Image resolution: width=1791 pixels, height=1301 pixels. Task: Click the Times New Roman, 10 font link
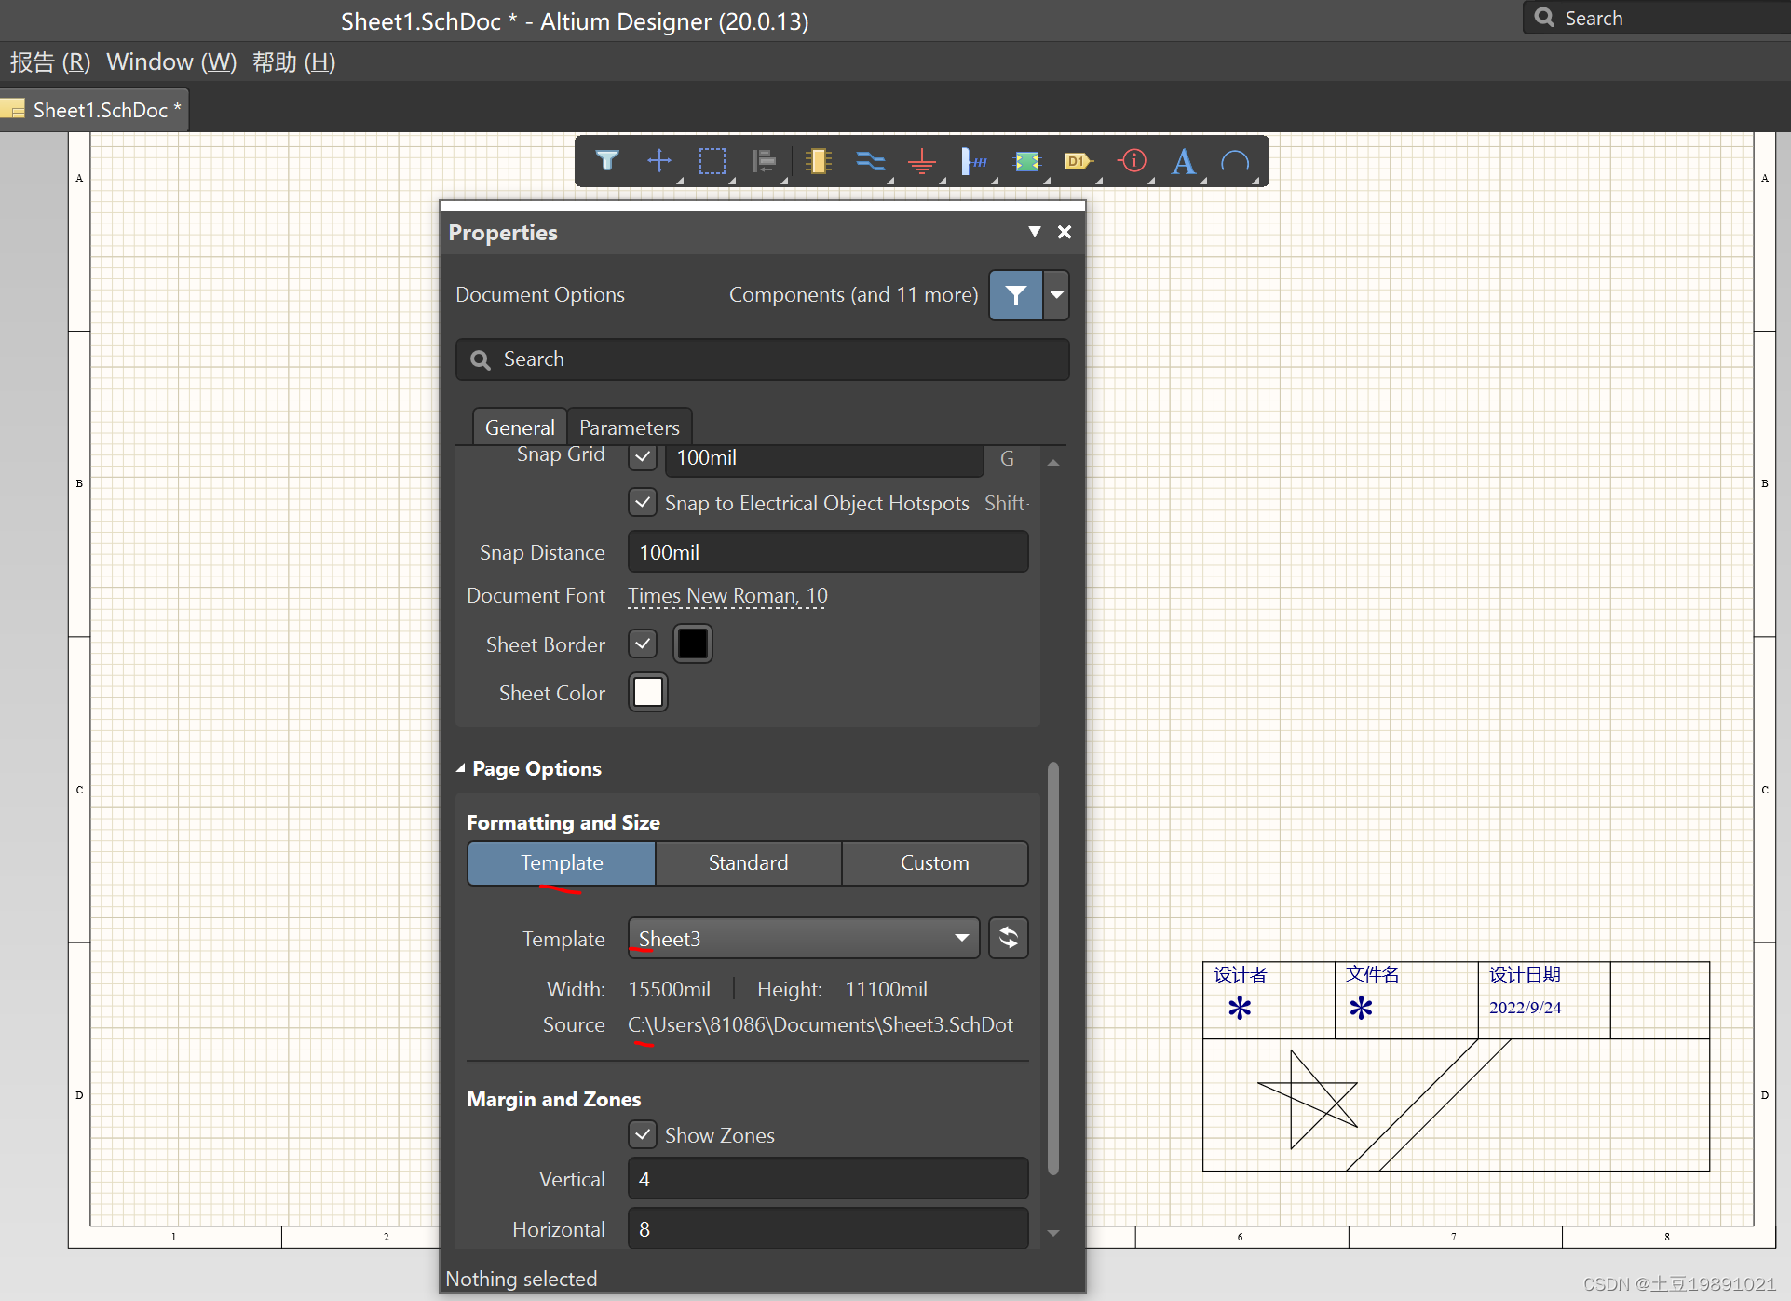(726, 595)
